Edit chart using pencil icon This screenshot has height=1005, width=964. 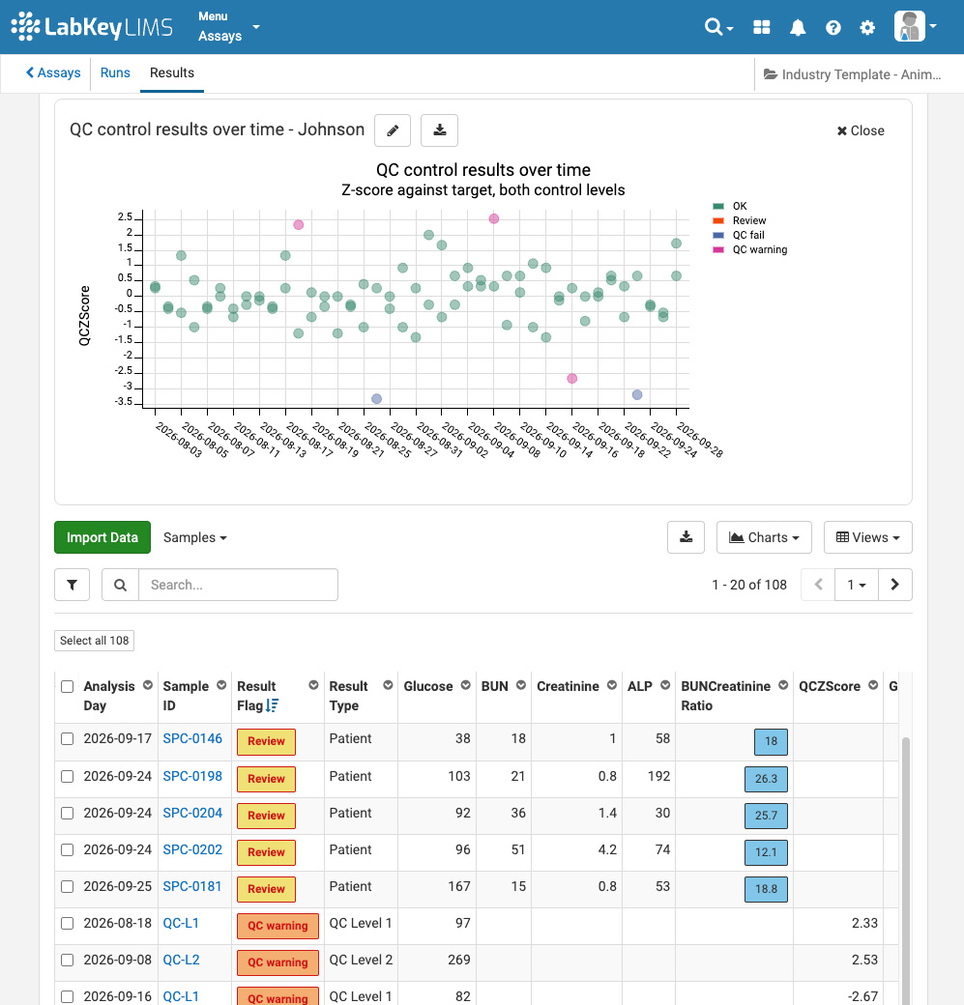(x=393, y=130)
